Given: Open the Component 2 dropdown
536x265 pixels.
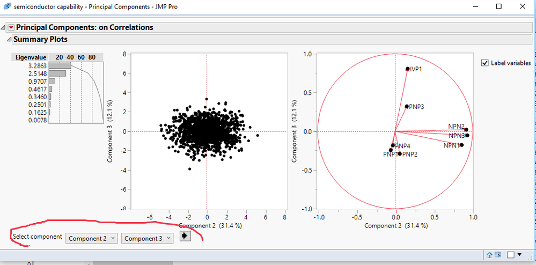Looking at the screenshot, I should (x=92, y=239).
